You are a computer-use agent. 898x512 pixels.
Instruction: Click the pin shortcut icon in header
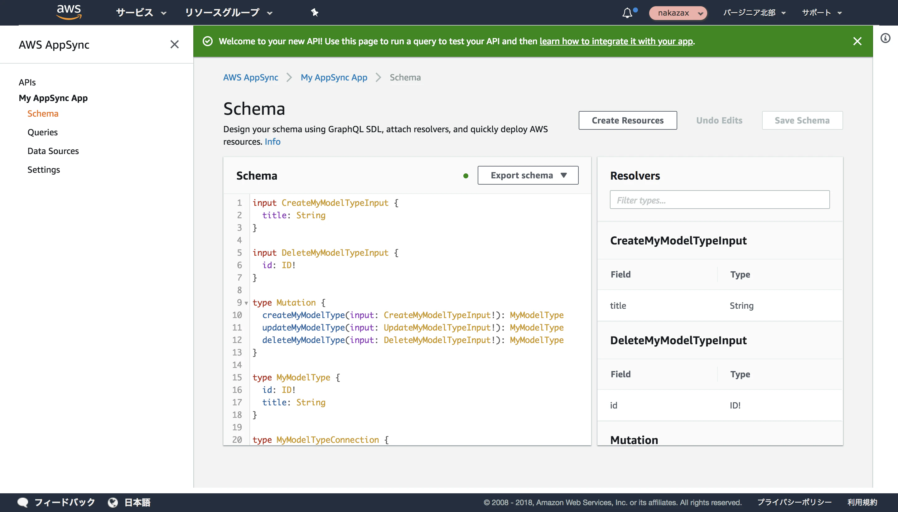[x=314, y=13]
